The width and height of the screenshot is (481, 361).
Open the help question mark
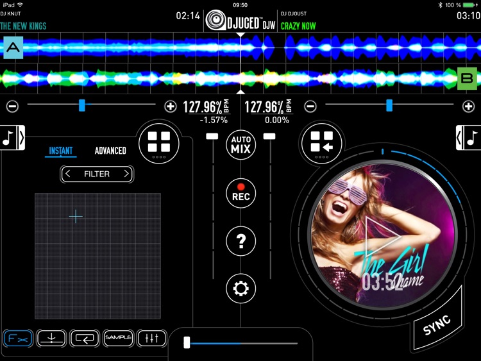coord(240,240)
